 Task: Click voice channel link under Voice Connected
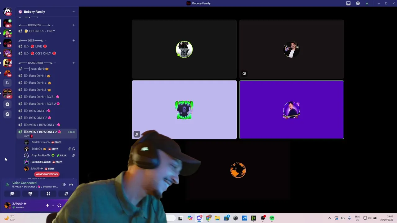click(x=35, y=187)
